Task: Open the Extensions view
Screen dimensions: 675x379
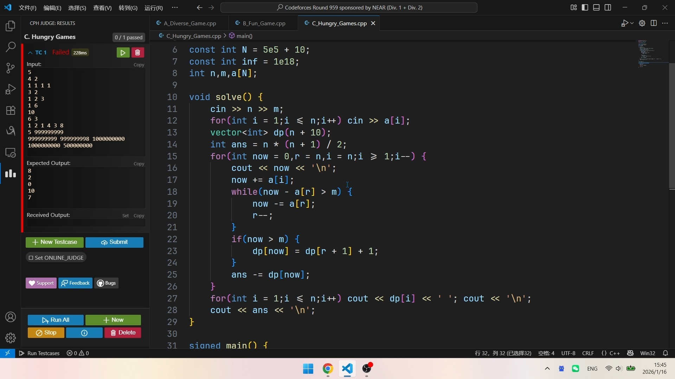Action: 11,110
